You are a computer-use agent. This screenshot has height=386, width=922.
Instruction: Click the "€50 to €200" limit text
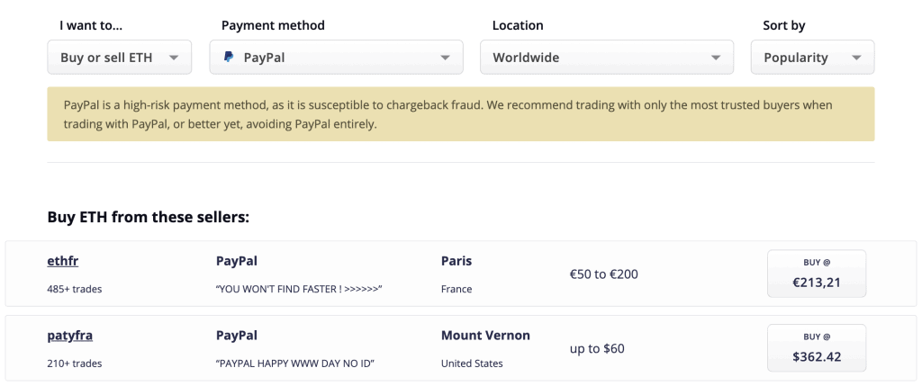pos(604,274)
